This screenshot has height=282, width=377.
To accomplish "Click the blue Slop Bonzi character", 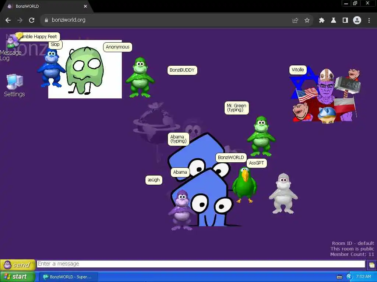I will point(51,68).
